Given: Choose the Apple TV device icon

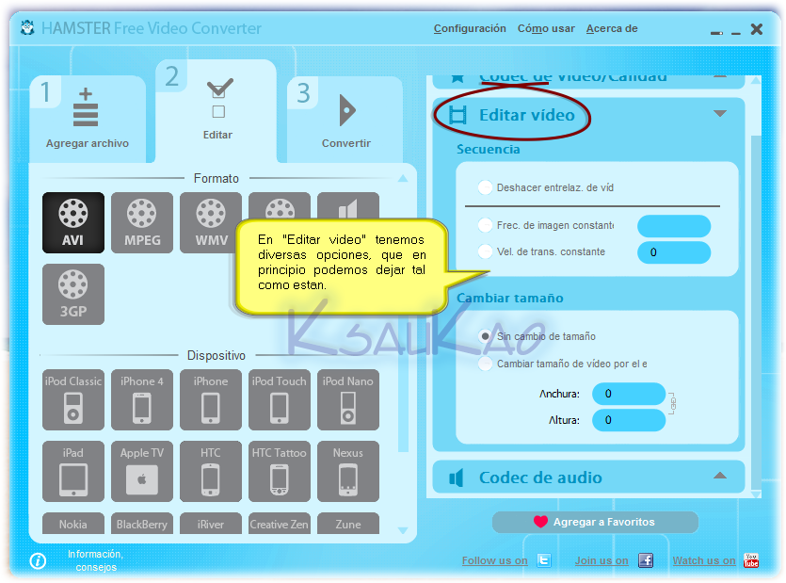Looking at the screenshot, I should click(142, 471).
